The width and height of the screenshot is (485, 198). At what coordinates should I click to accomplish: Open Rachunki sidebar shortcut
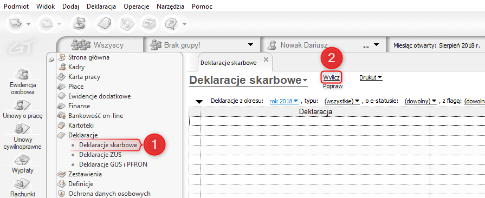click(22, 188)
